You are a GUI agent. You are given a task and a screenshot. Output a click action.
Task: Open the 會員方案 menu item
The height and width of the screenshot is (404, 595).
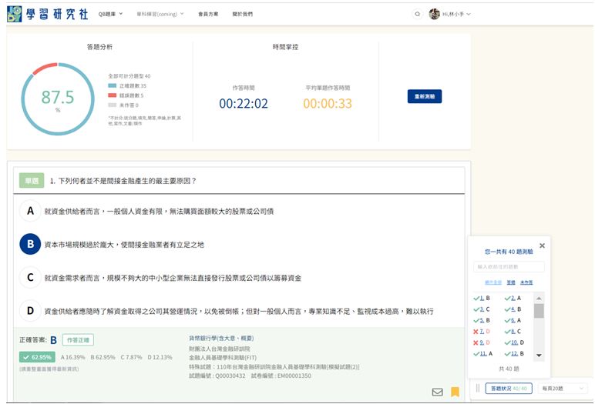pyautogui.click(x=208, y=14)
